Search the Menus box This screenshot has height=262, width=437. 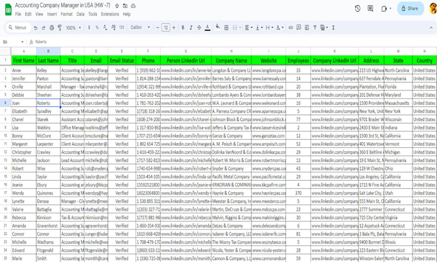(18, 28)
